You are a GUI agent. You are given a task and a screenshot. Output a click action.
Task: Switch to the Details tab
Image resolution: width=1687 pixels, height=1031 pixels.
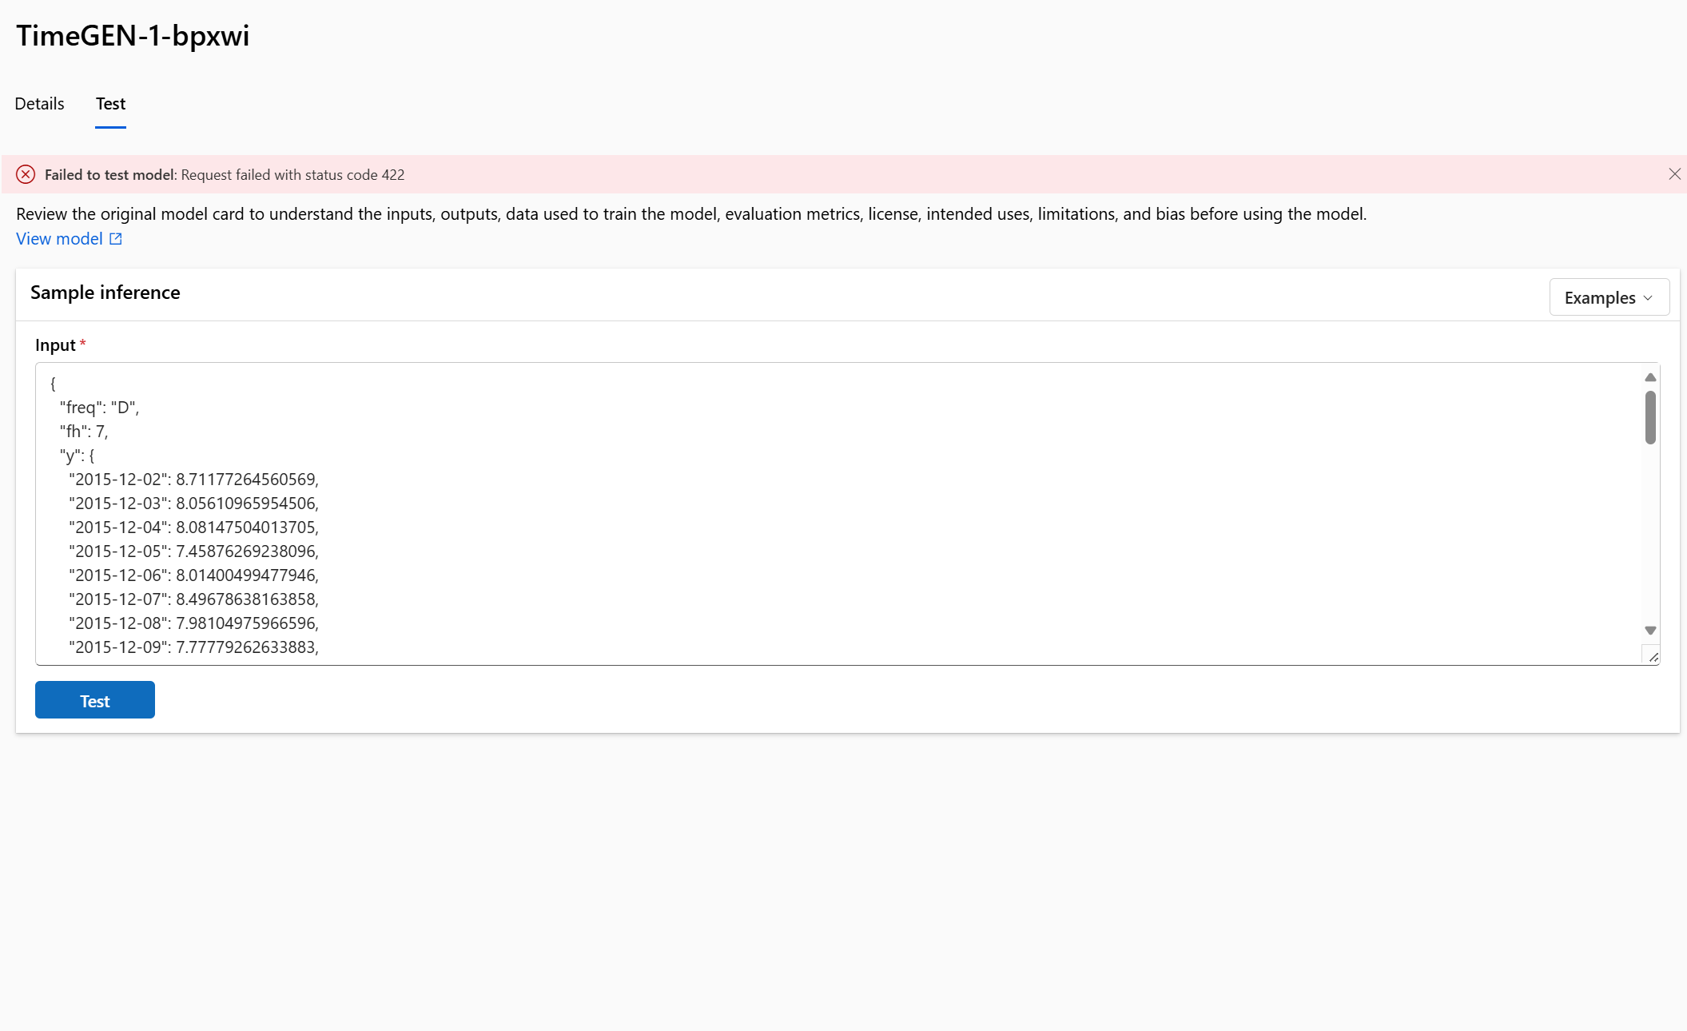coord(39,104)
